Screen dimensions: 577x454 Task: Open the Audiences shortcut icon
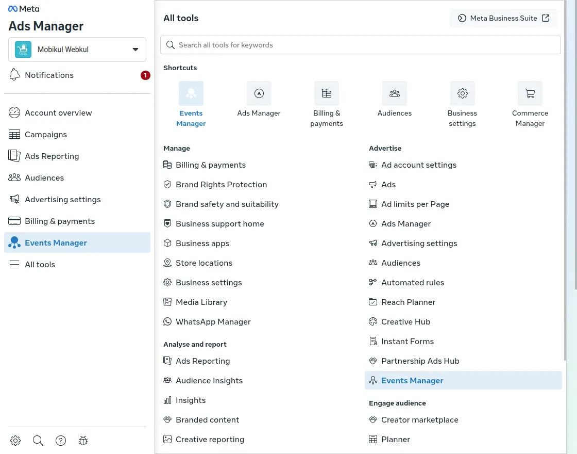point(395,93)
